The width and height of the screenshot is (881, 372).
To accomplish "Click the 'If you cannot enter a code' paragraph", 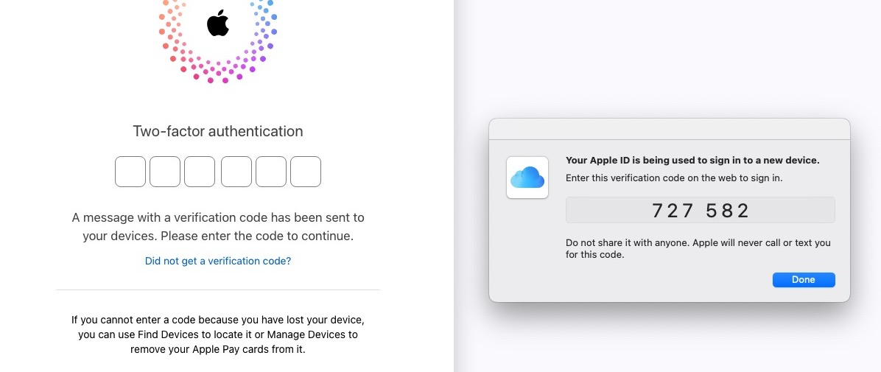I will click(x=218, y=334).
